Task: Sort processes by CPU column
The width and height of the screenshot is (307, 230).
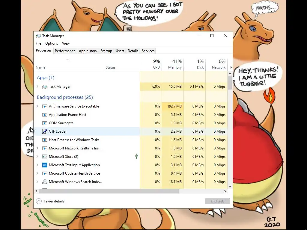Action: (151, 64)
